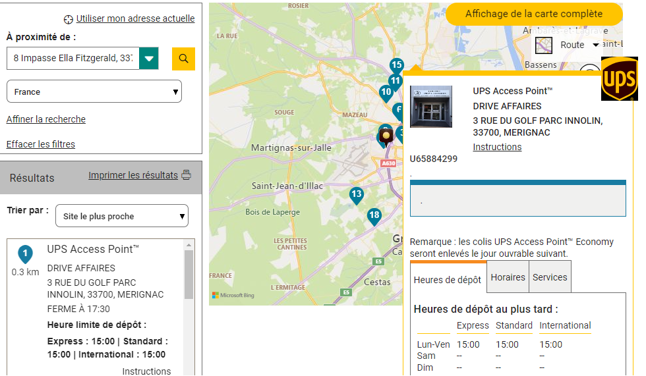Click UPS Access Point title in results
The width and height of the screenshot is (646, 376).
(93, 250)
